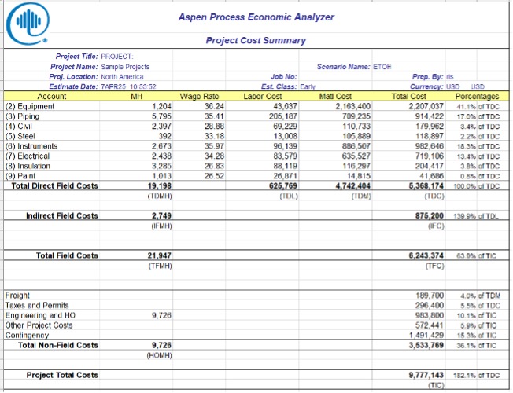The height and width of the screenshot is (393, 513).
Task: Select the 'Aspen Process Economic Analyzer' title
Action: tap(256, 17)
